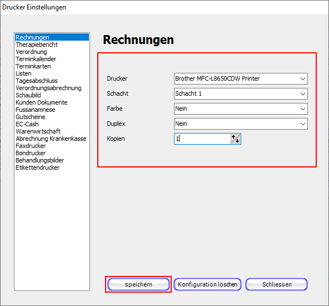Screen dimensions: 329x306
Task: Select Verordnungsabrechnung entry
Action: pos(48,88)
